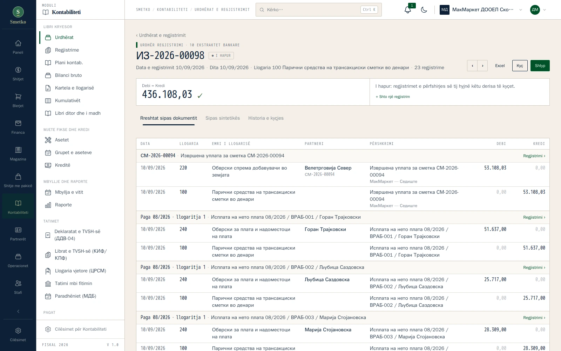The image size is (561, 351).
Task: Open Regjistrimi link for СМ-2026-00094
Action: click(534, 156)
